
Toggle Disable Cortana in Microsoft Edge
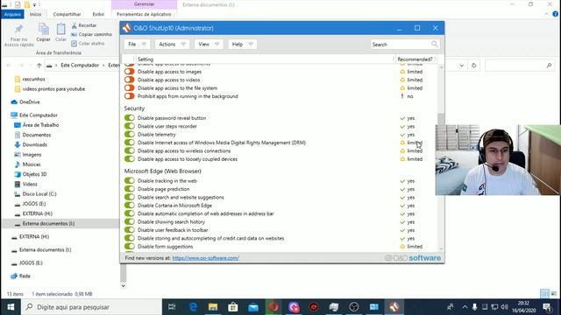tap(130, 206)
